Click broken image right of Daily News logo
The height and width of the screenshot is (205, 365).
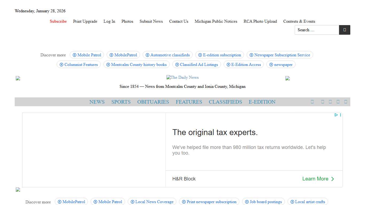coord(288,78)
